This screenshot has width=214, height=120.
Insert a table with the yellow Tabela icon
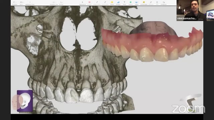[112, 2]
